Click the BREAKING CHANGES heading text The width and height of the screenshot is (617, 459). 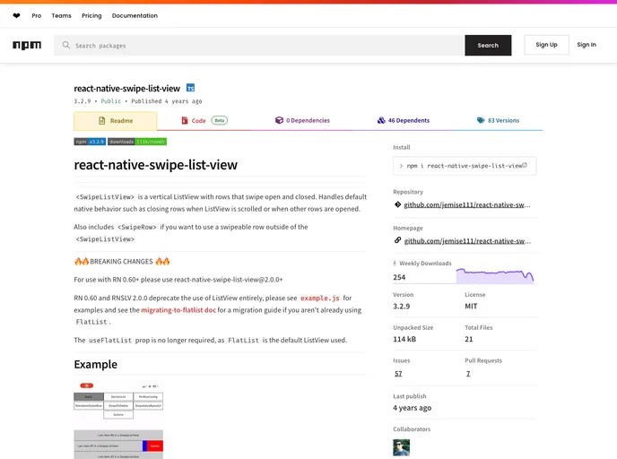point(121,262)
